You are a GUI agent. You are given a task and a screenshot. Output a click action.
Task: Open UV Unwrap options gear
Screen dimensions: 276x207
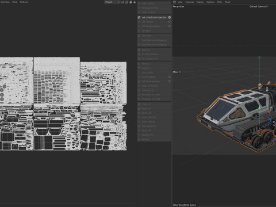tap(170, 22)
